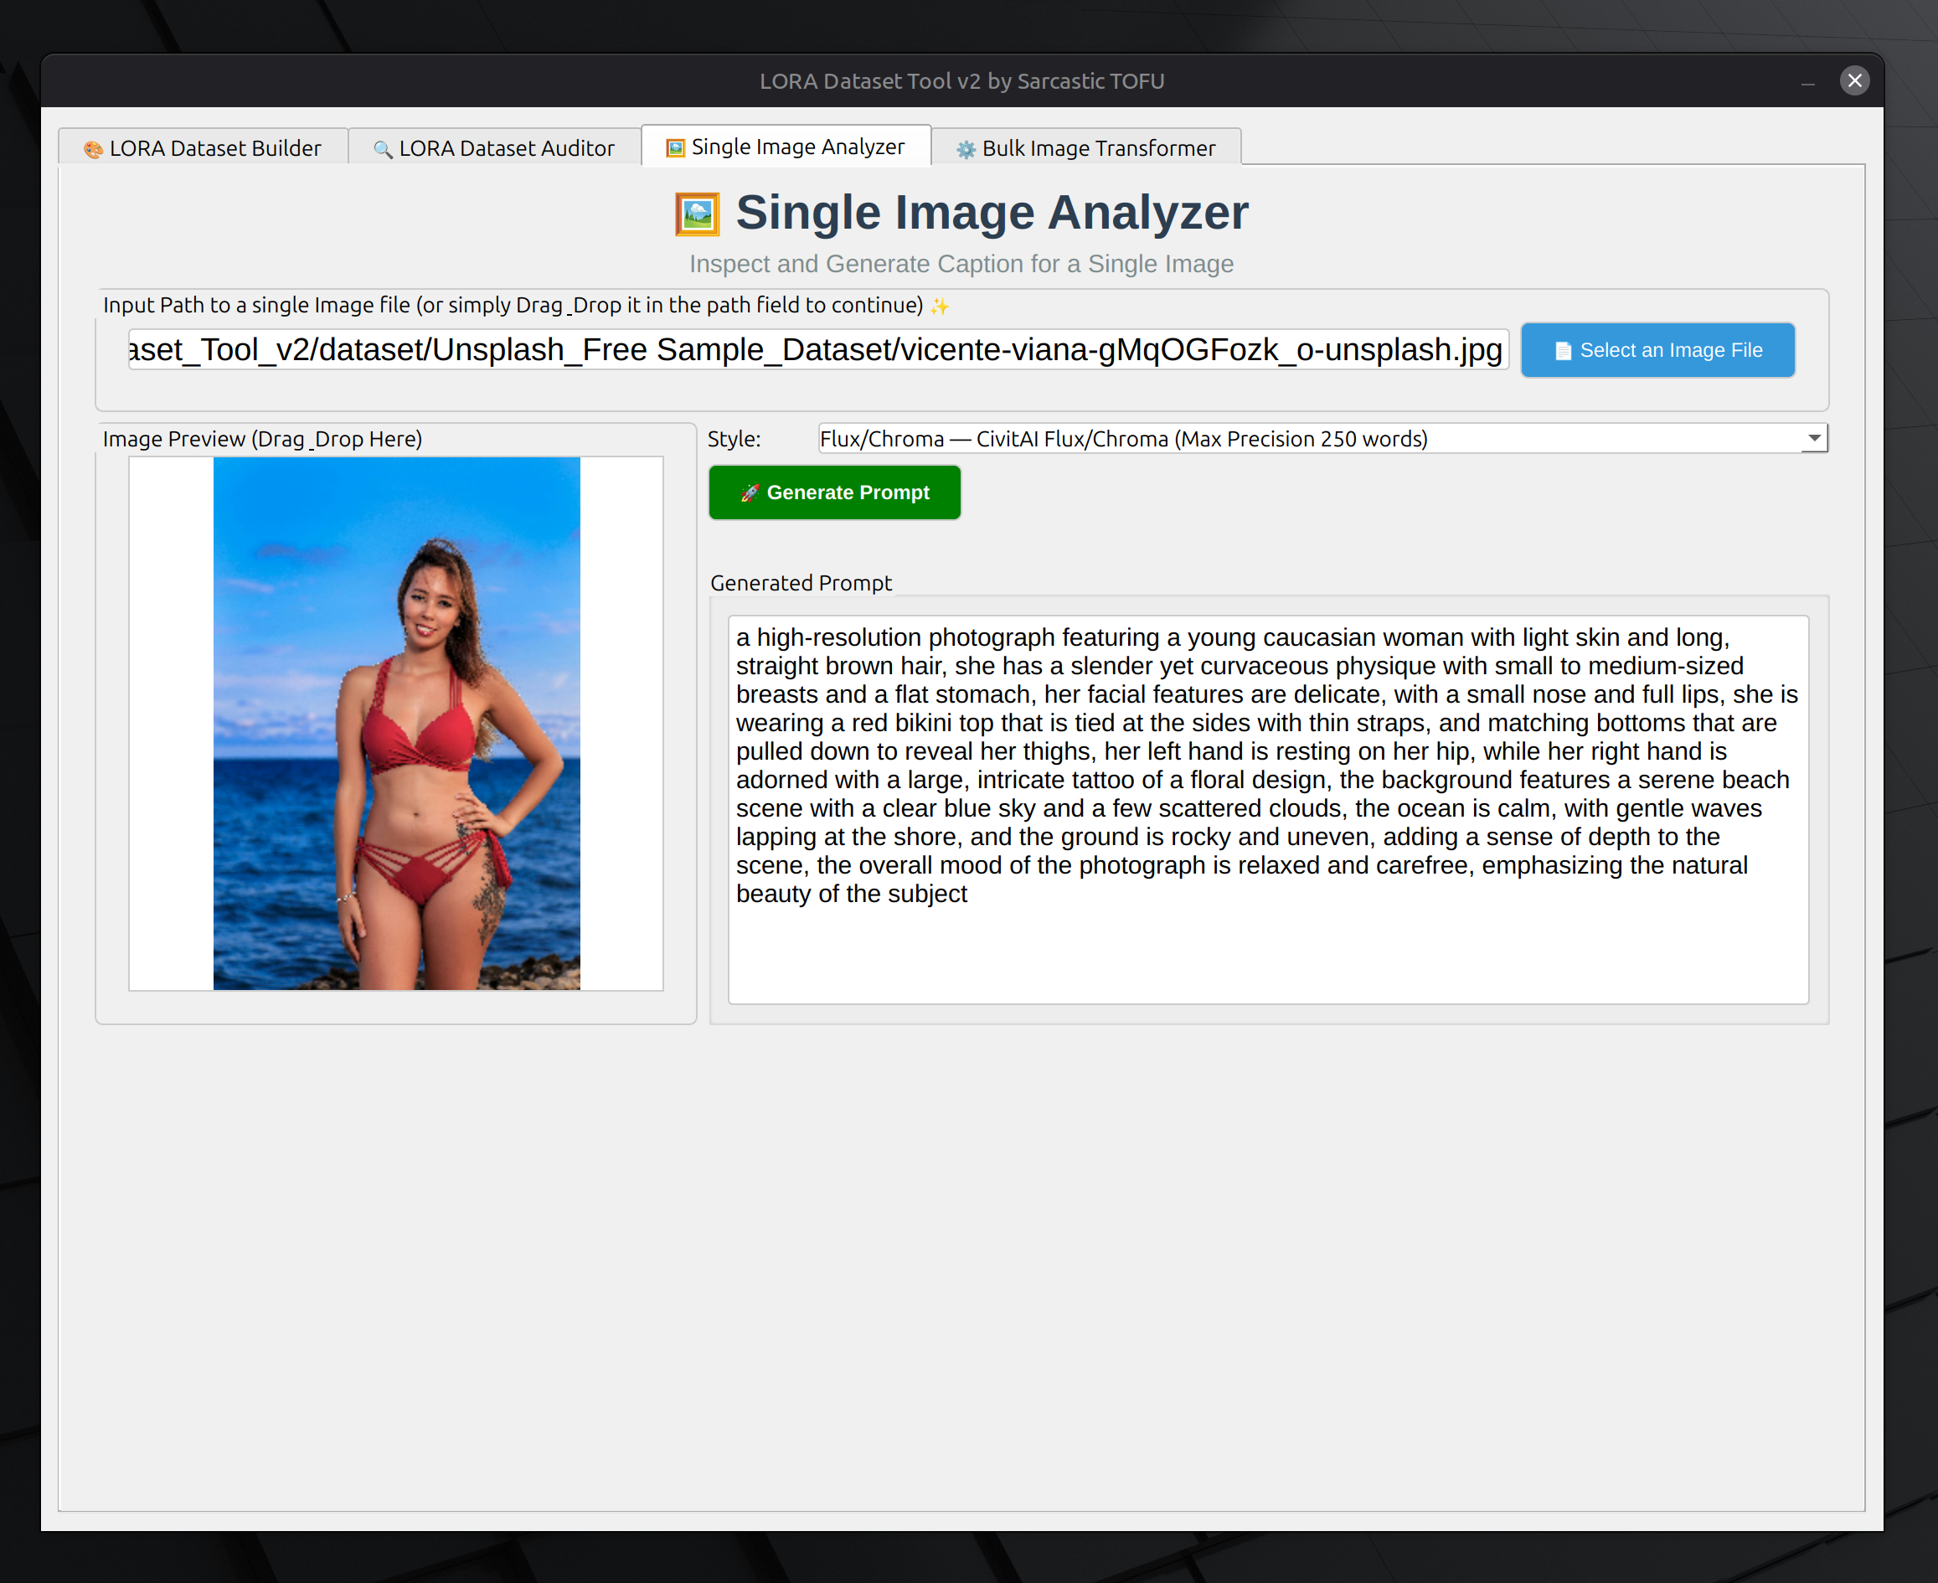Click the picture icon on Single Image Analyzer tab
The height and width of the screenshot is (1583, 1938).
coord(674,147)
